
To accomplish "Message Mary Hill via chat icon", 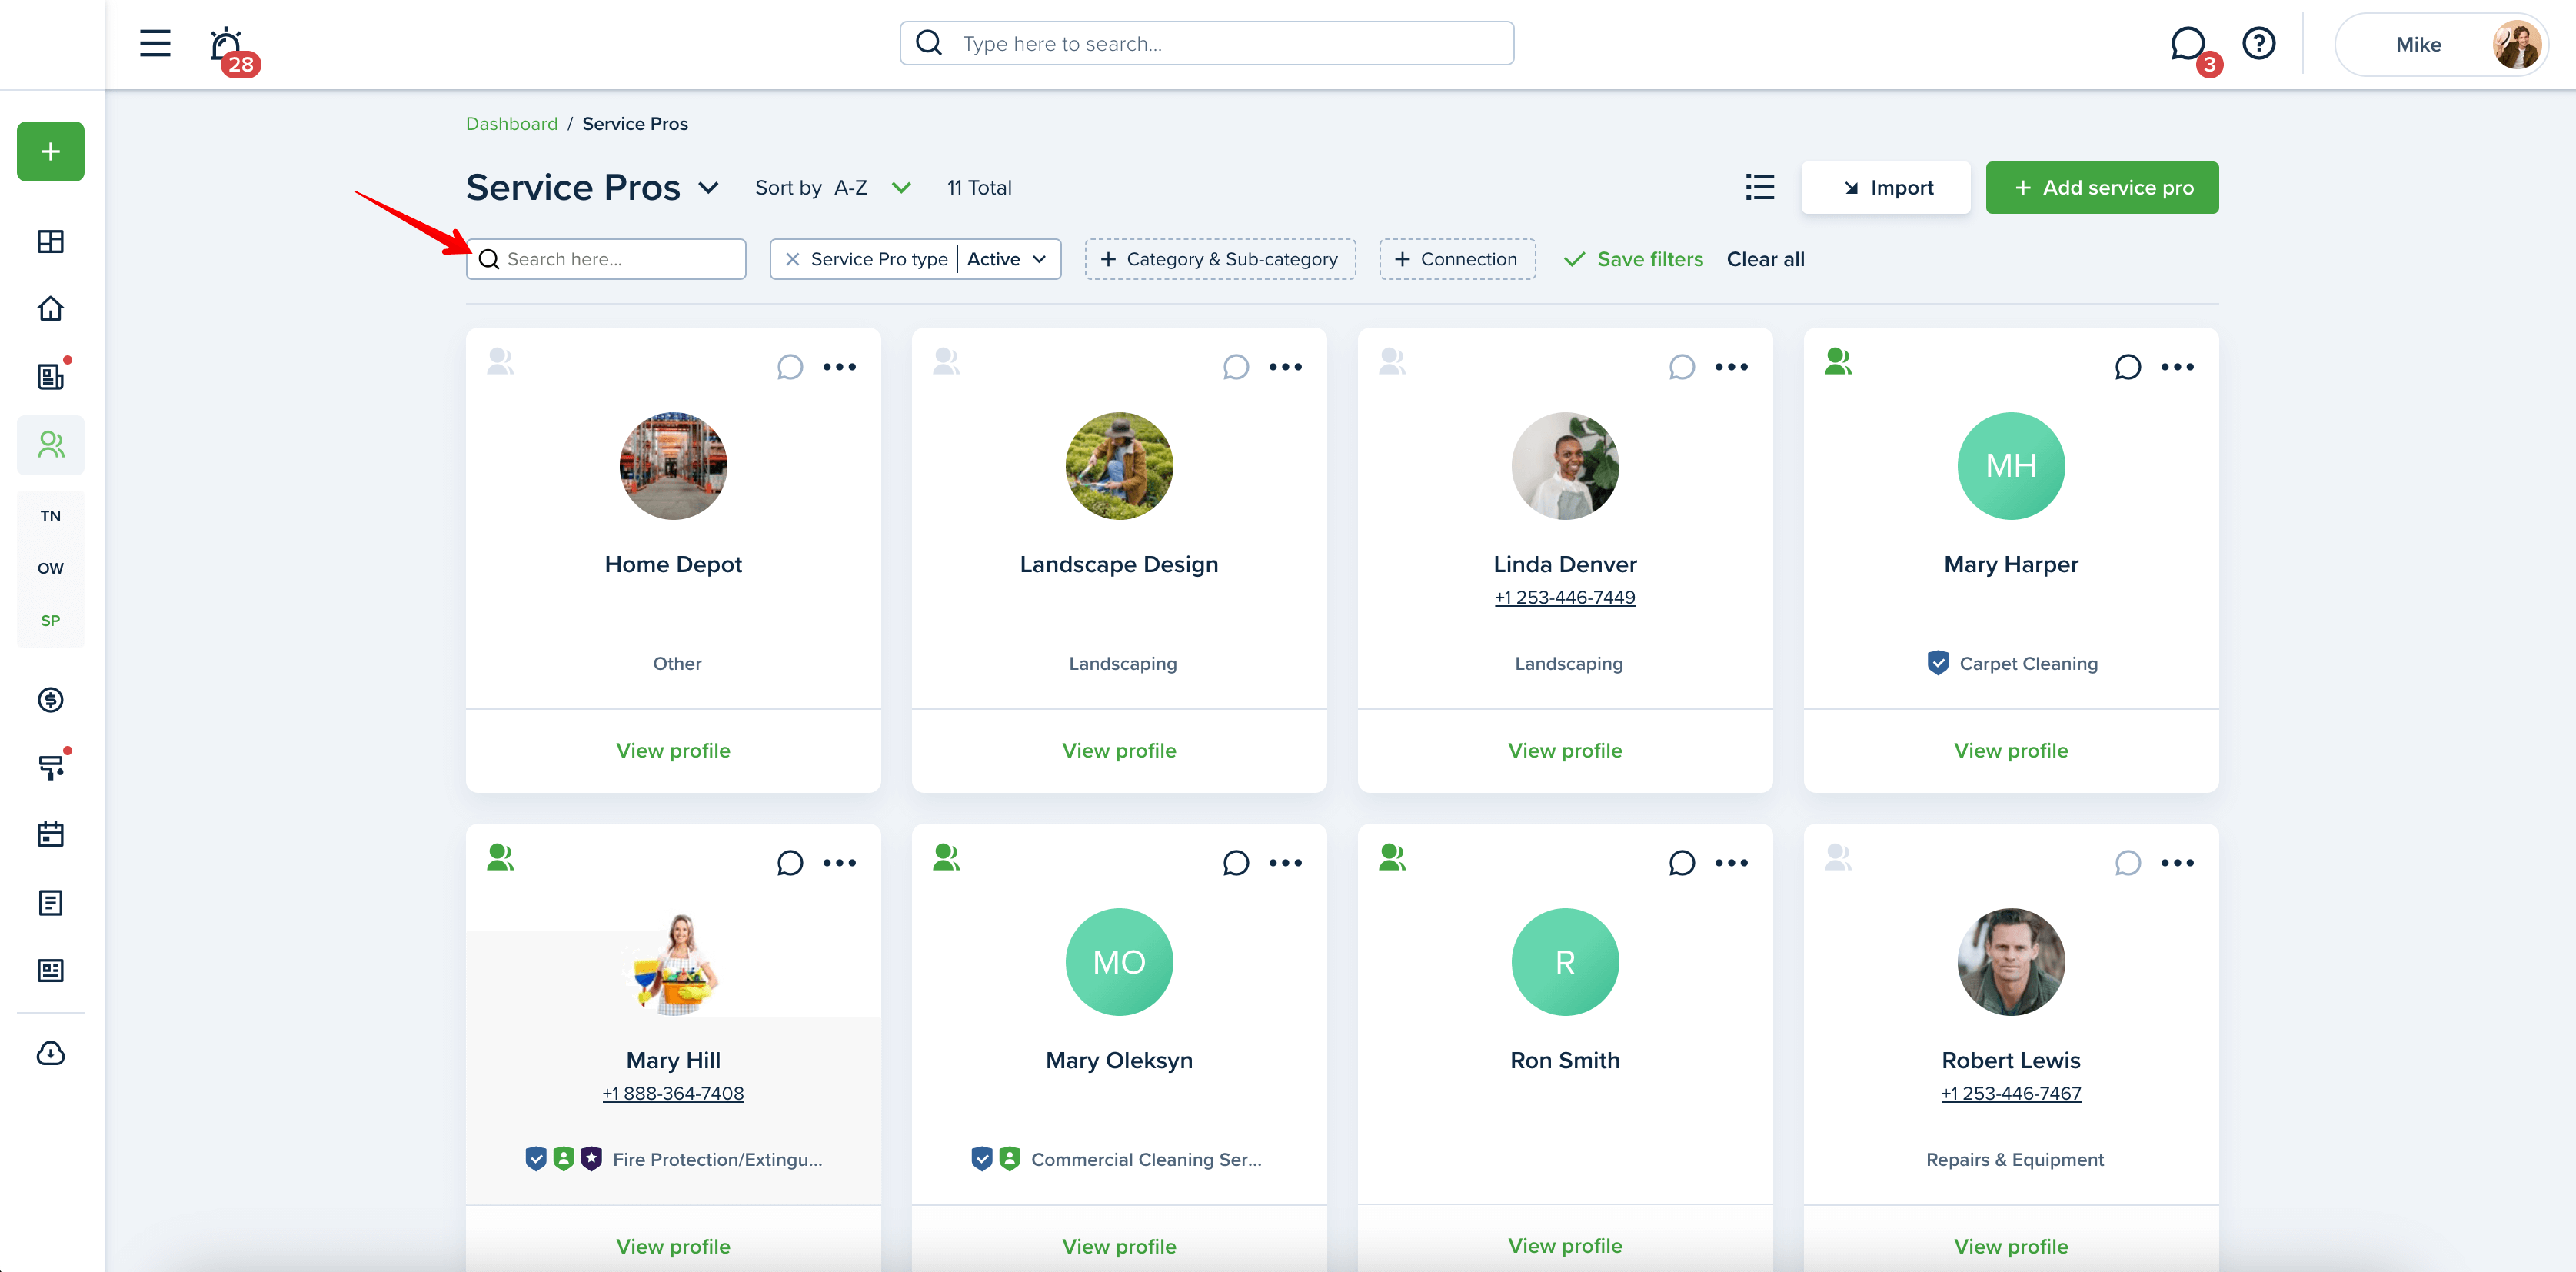I will 790,863.
